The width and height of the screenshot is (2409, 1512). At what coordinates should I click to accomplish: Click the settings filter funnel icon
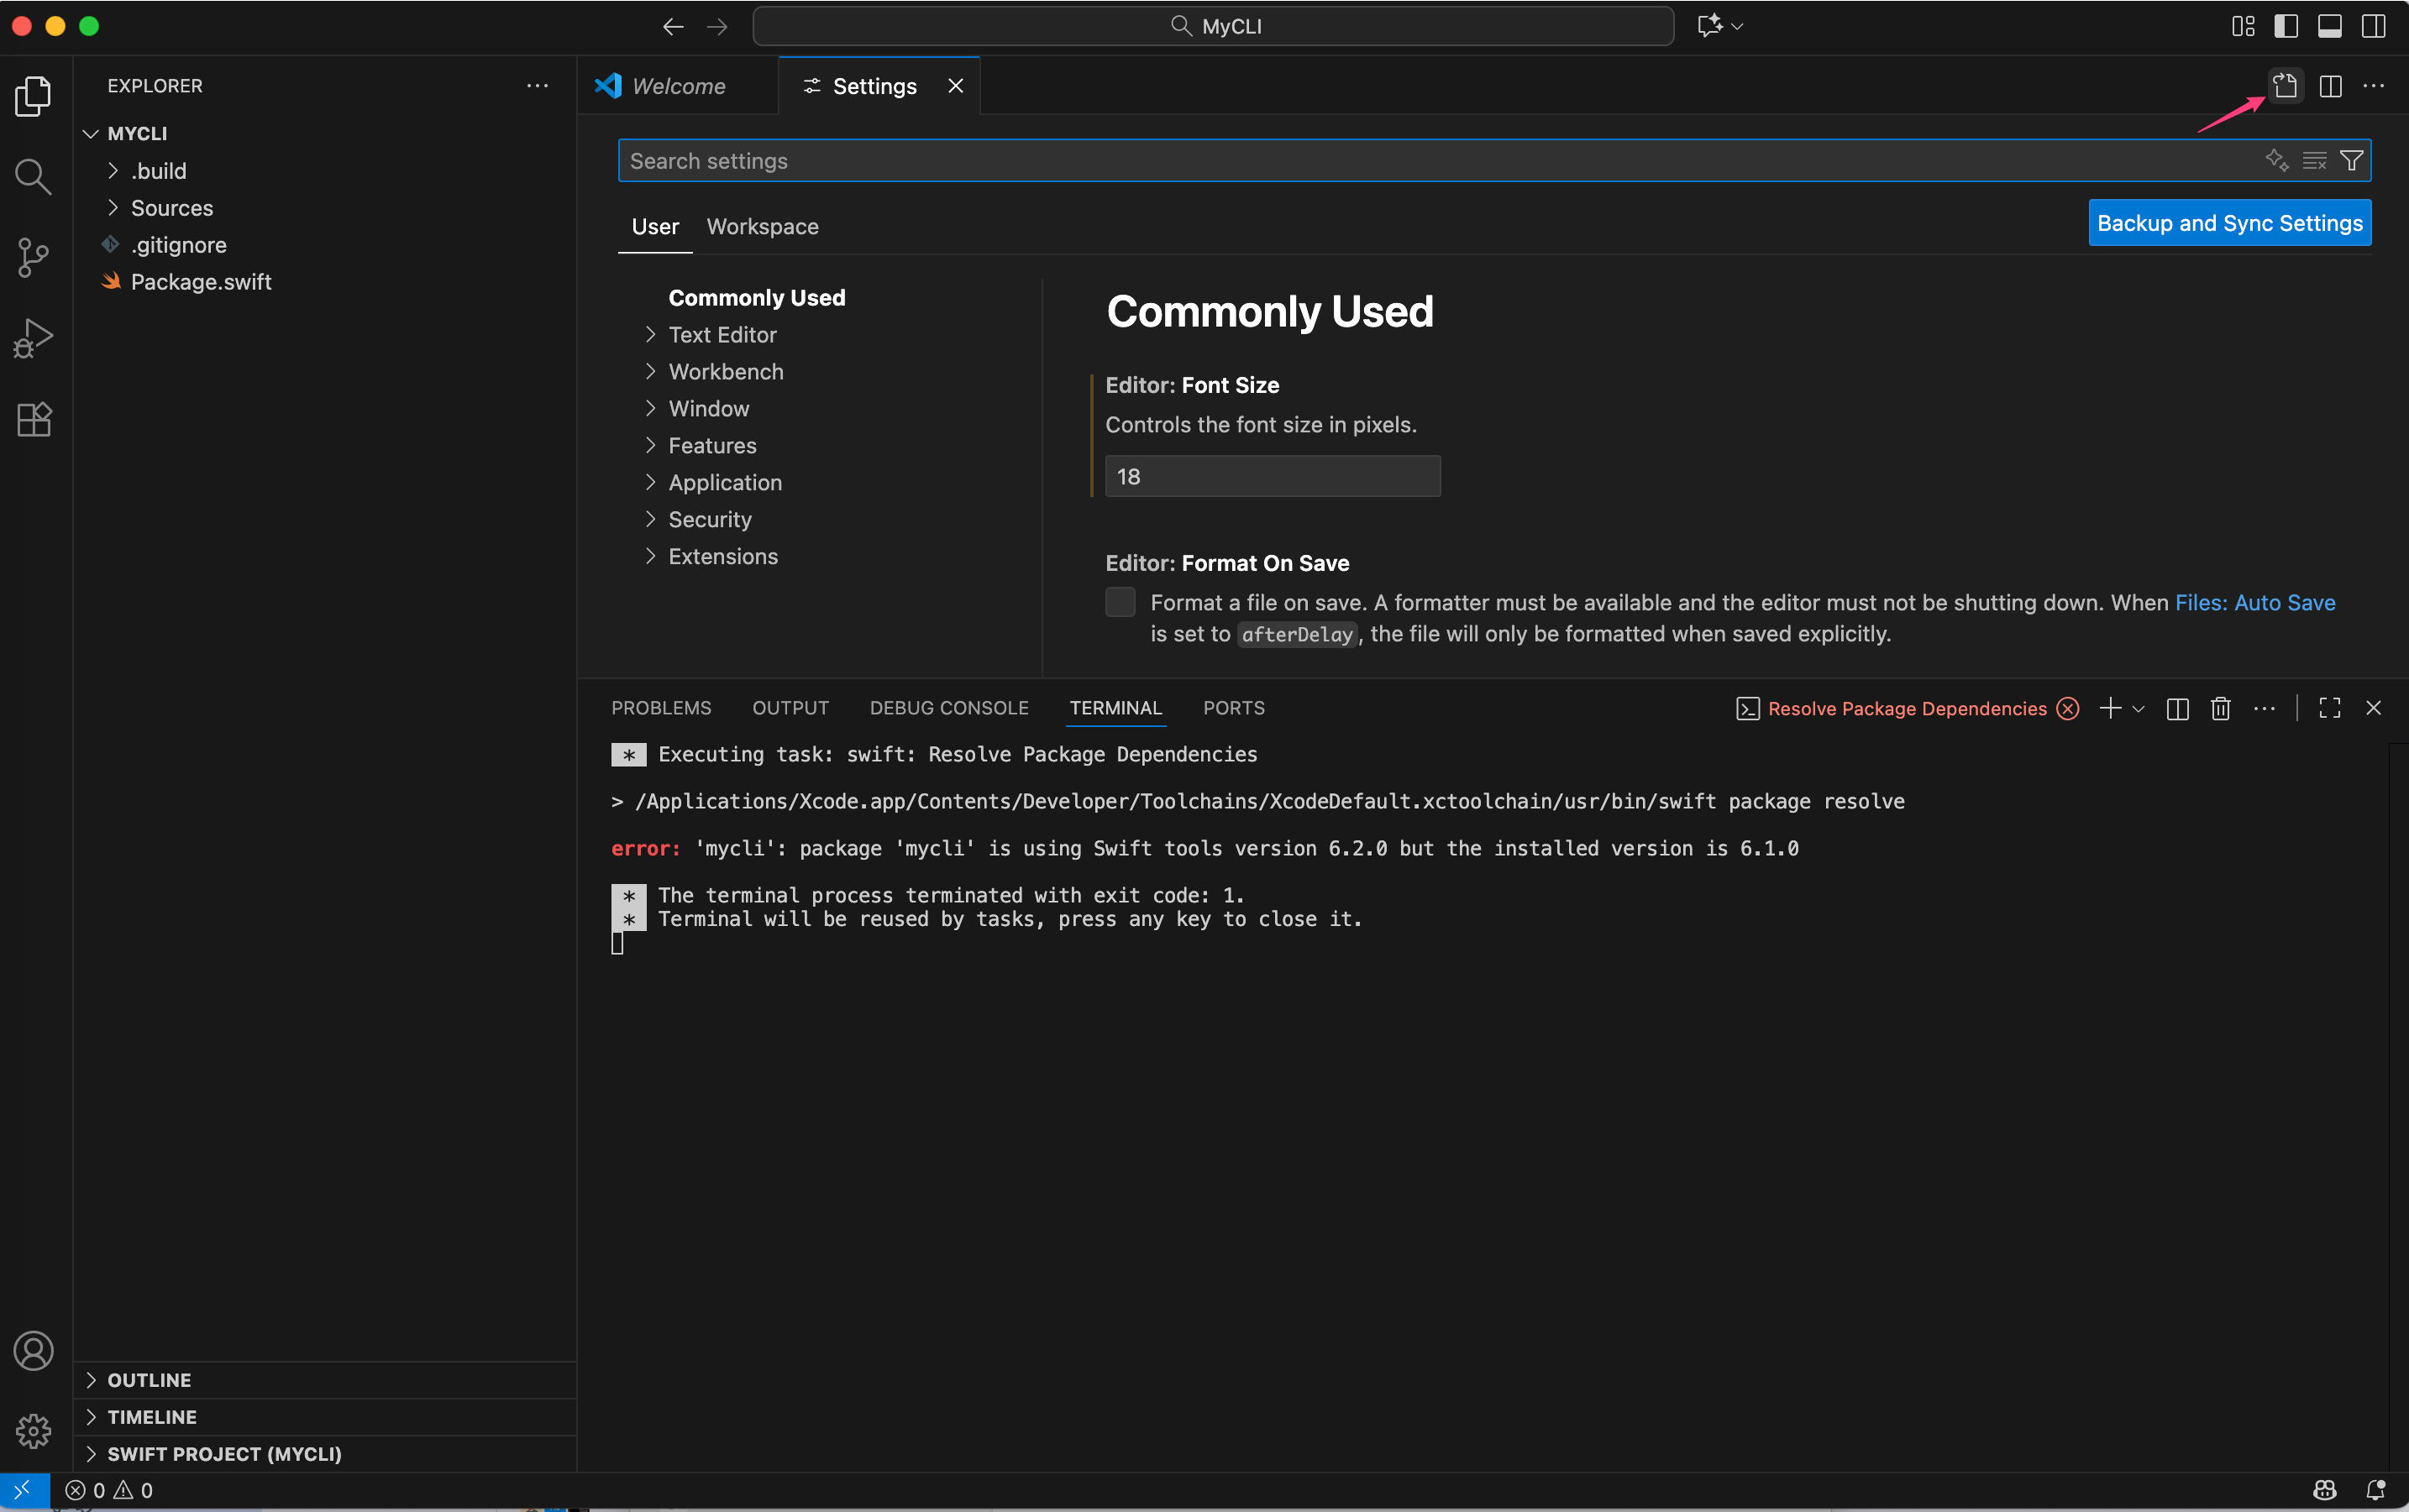point(2352,161)
